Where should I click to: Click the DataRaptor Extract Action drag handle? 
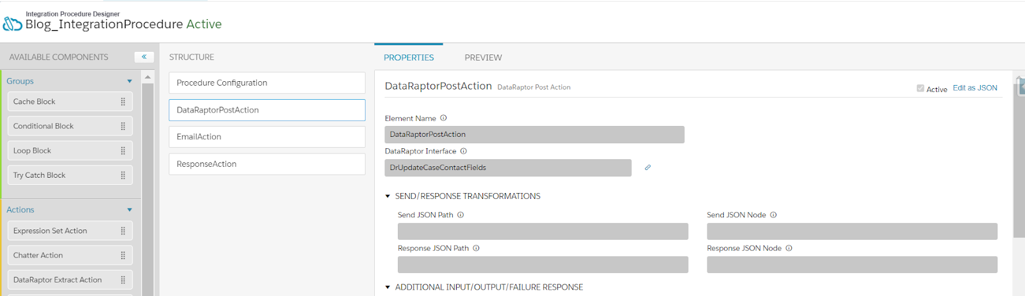[123, 280]
